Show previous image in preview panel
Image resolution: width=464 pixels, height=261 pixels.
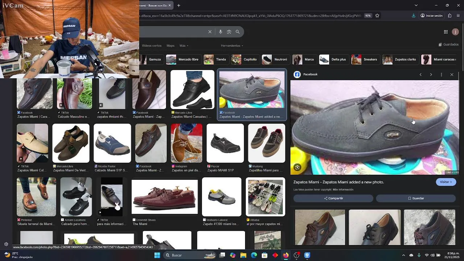point(420,75)
